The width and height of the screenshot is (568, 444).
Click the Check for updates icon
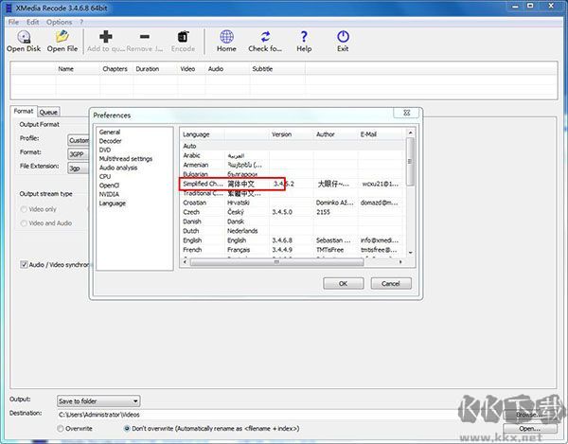pos(265,37)
